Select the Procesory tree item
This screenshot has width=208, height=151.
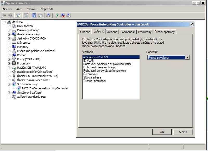click(x=23, y=63)
